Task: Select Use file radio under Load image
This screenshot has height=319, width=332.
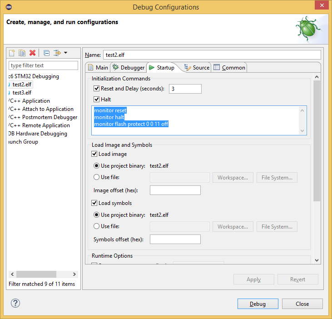Action: tap(96, 178)
